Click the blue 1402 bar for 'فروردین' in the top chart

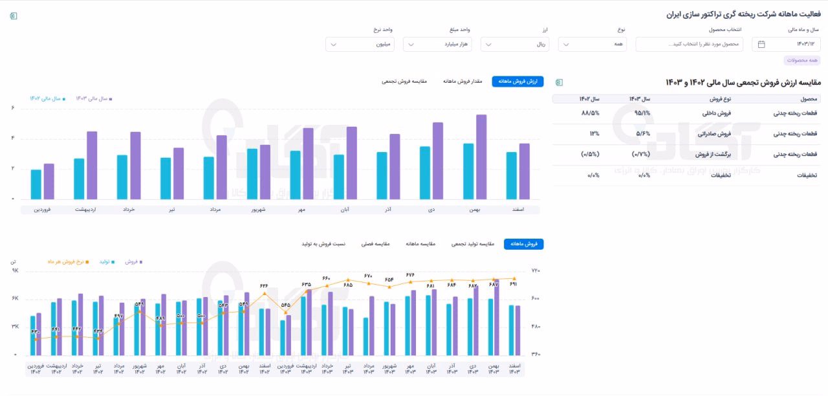point(36,184)
